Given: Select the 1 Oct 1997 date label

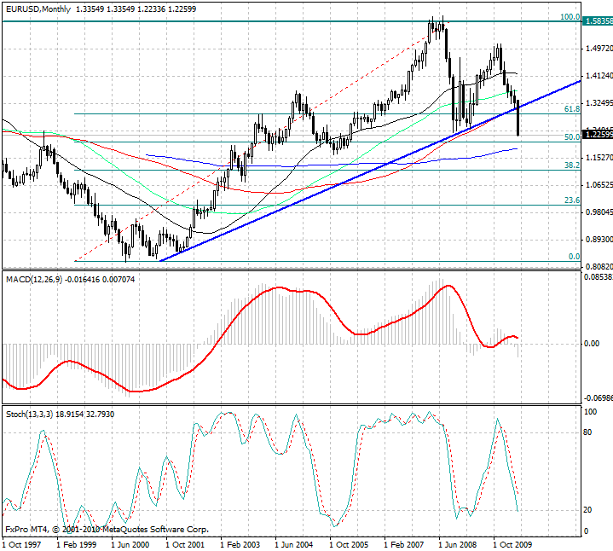Looking at the screenshot, I should (x=22, y=542).
